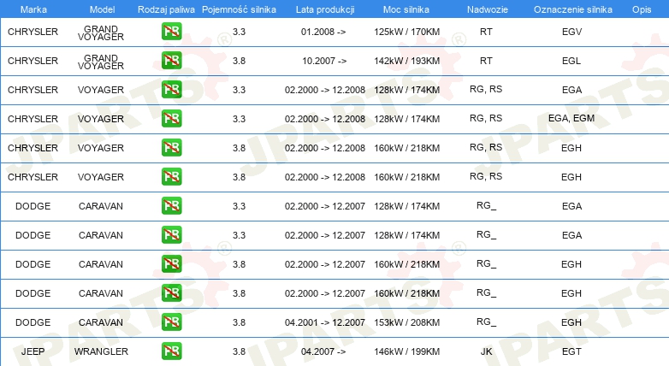Click the '01.2008 ->' production date cell
Viewport: 669px width, 366px height.
click(x=323, y=32)
